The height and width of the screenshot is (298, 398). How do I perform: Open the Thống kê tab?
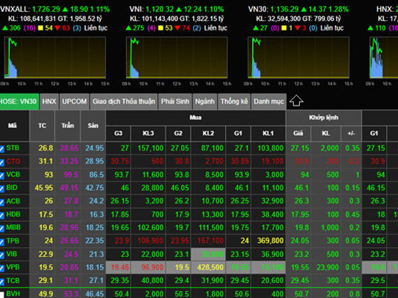coord(234,101)
